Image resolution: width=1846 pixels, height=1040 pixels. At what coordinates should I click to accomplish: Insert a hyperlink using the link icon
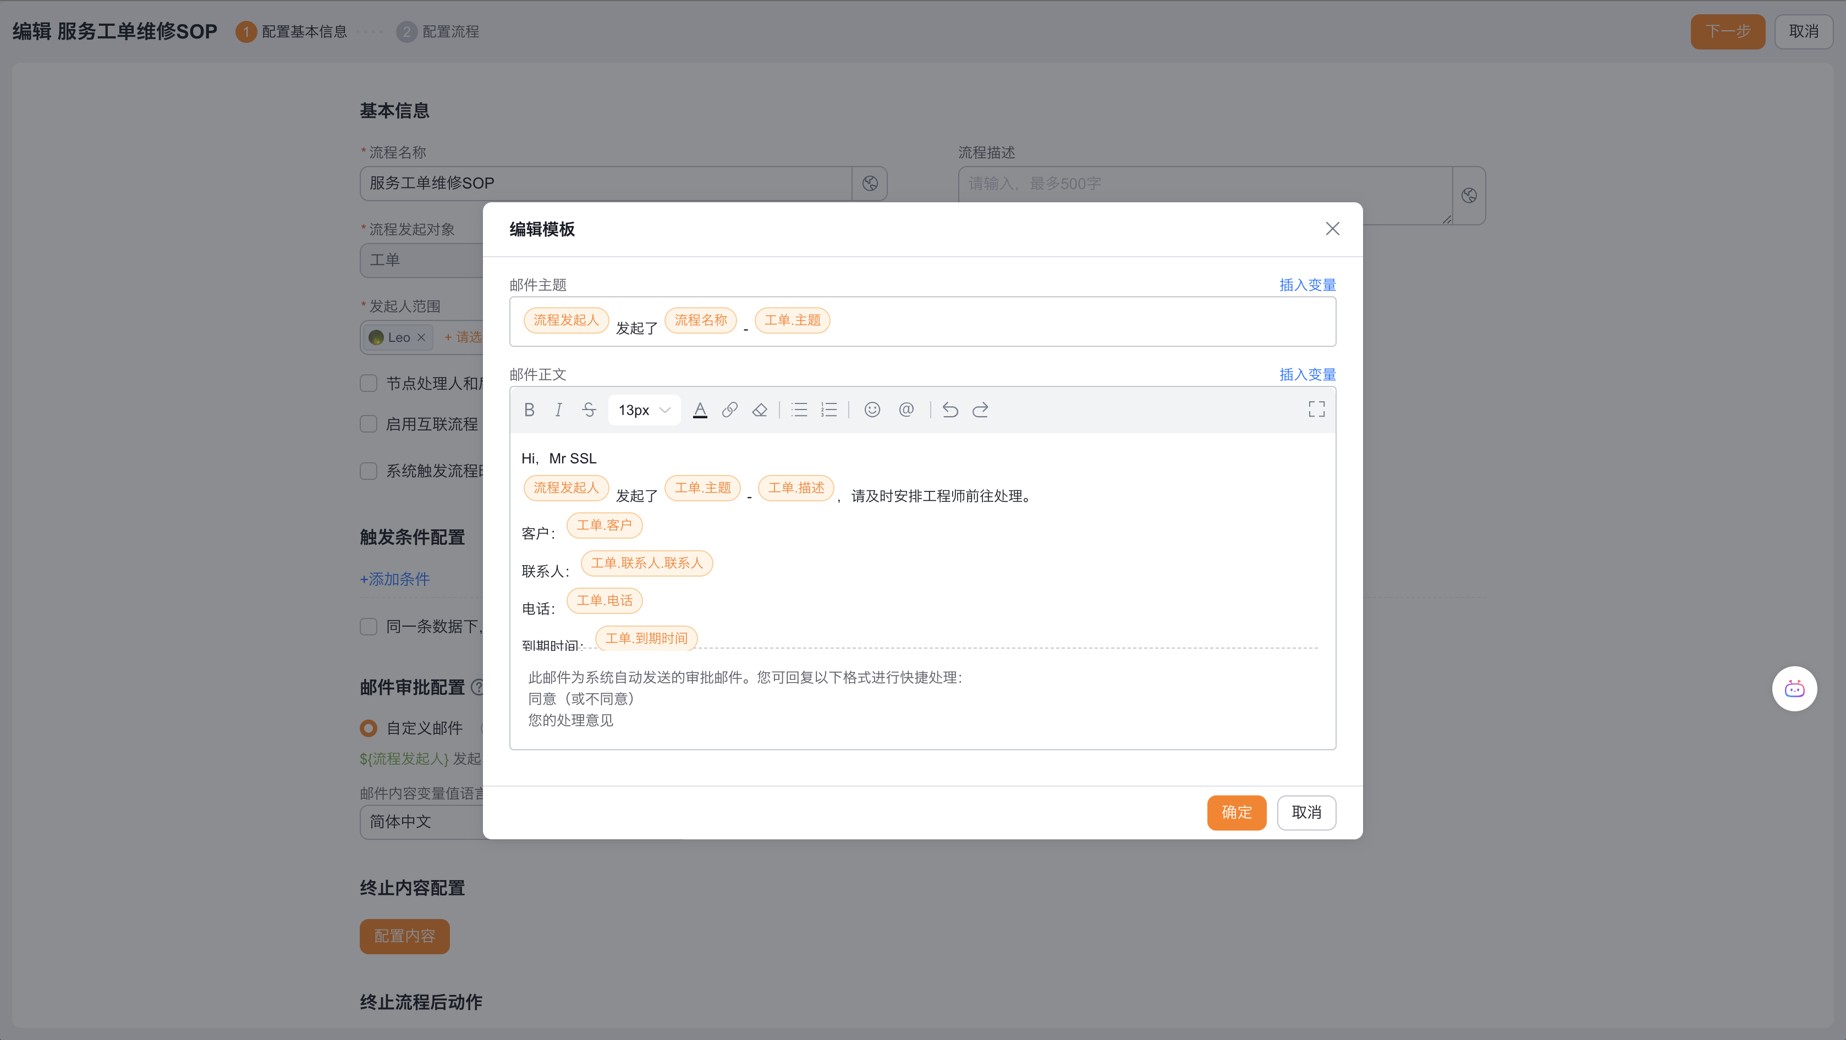click(x=729, y=410)
